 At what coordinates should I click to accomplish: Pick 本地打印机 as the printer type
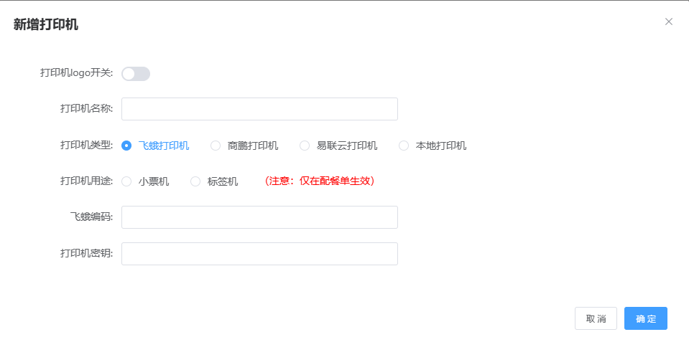(x=404, y=146)
